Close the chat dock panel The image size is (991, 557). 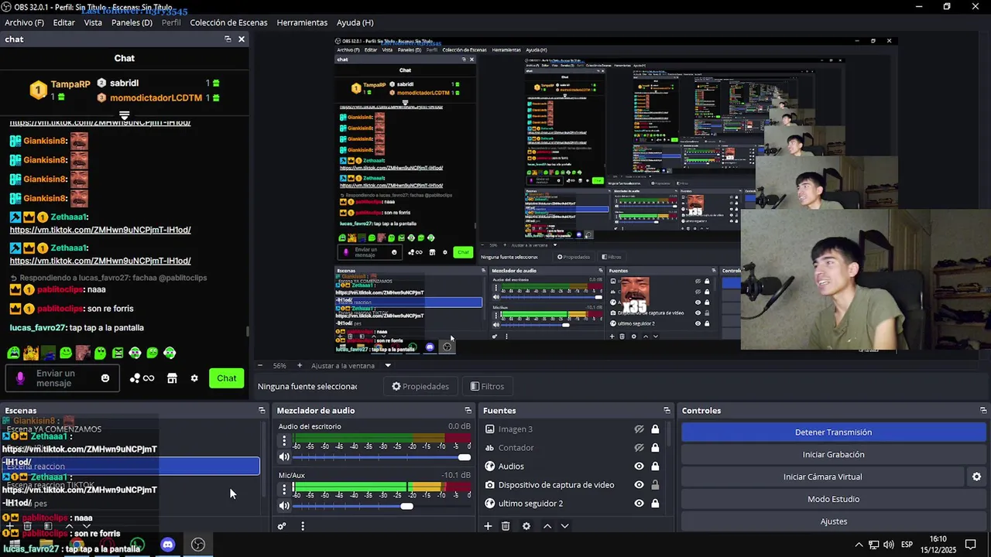[x=242, y=39]
